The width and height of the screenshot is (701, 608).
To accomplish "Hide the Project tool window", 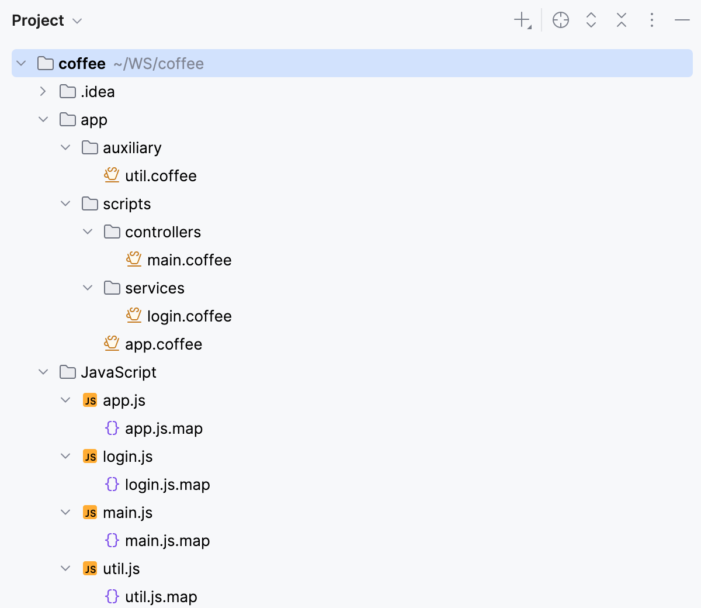I will click(x=682, y=19).
